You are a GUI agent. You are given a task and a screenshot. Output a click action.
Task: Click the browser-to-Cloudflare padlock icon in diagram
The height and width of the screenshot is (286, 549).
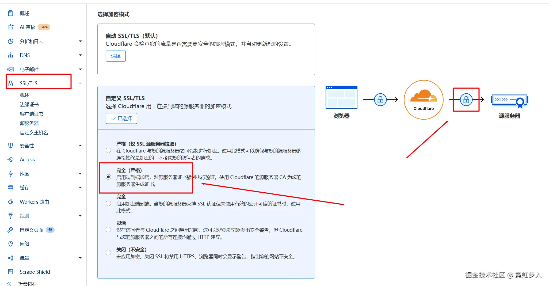tap(380, 100)
